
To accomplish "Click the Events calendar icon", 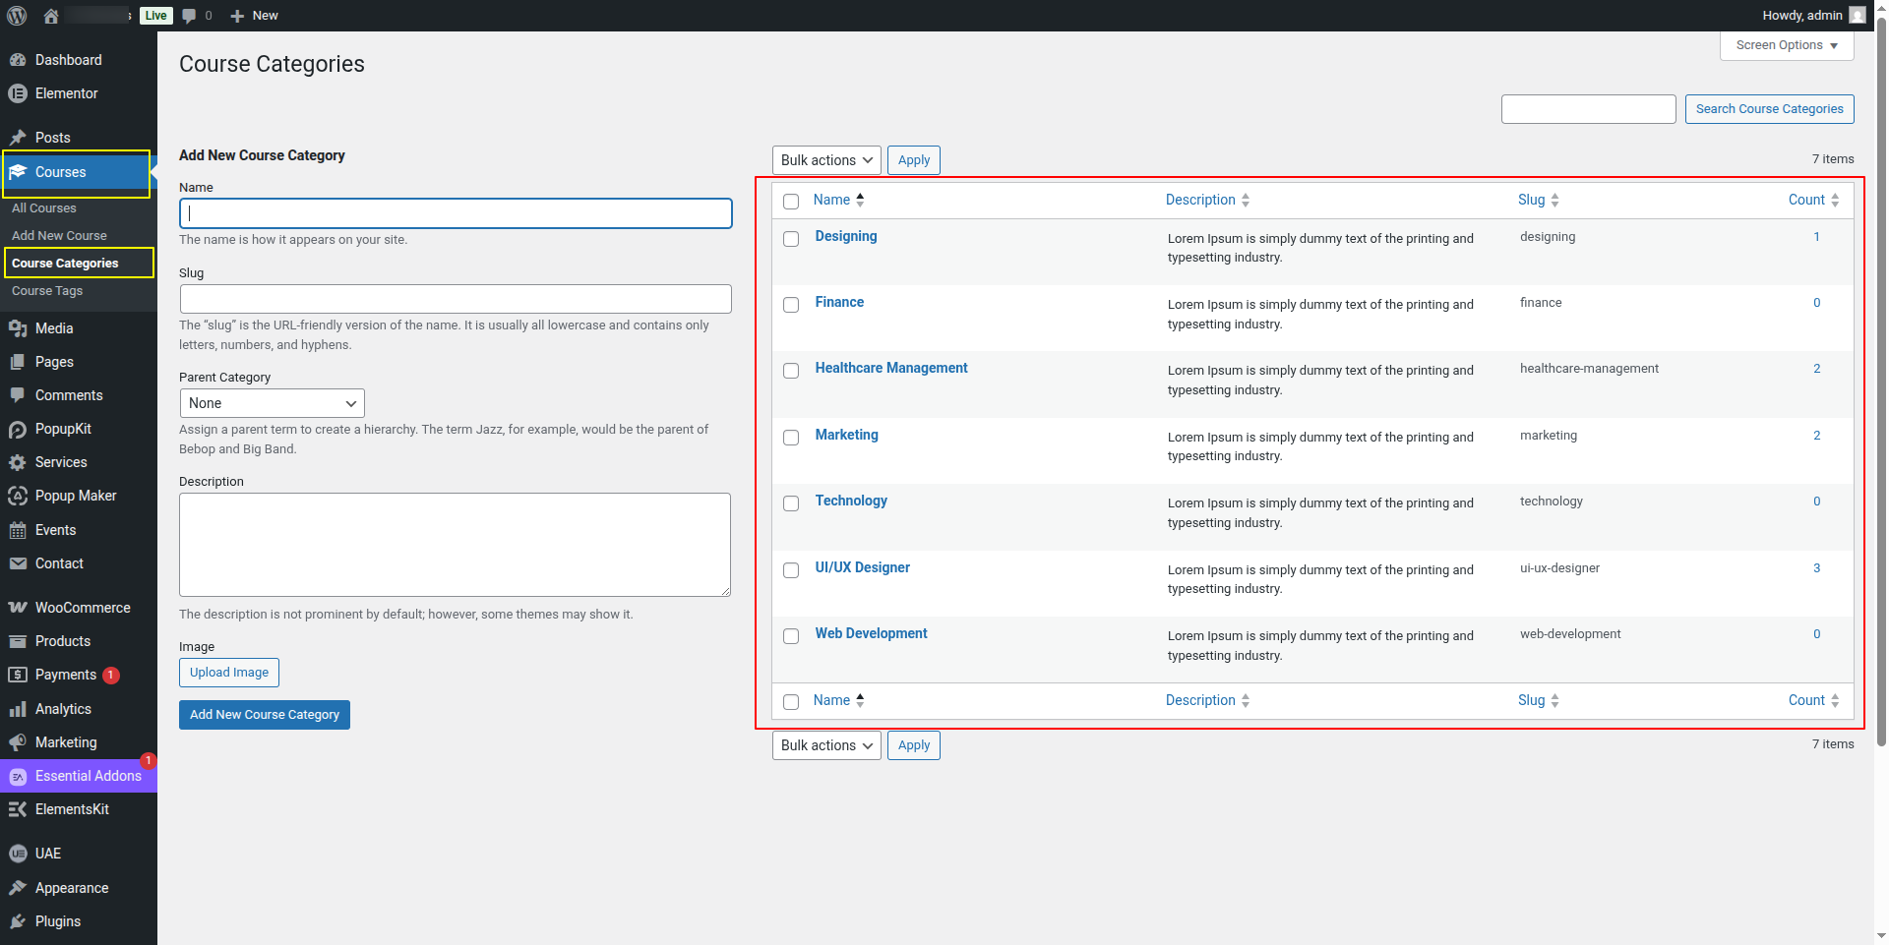I will pos(18,530).
